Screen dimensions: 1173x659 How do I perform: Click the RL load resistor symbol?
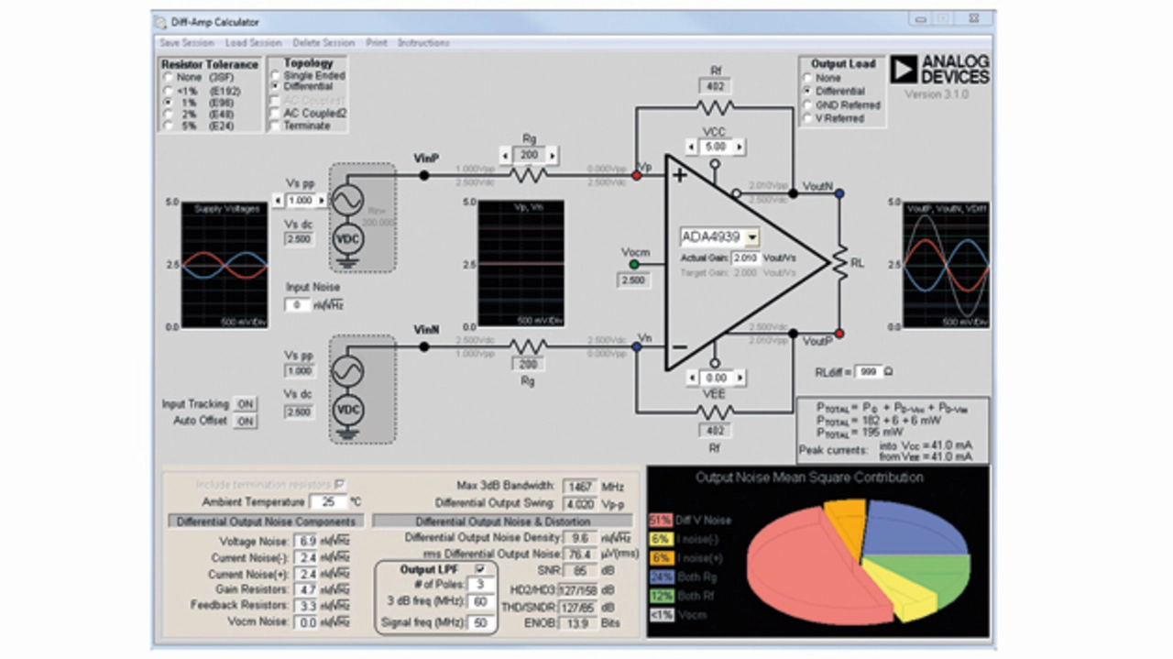coord(839,263)
